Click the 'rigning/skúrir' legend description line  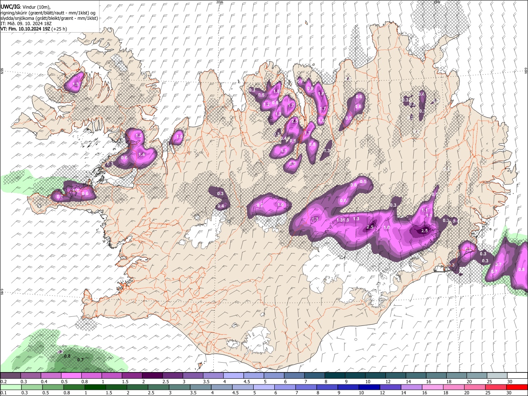[48, 12]
